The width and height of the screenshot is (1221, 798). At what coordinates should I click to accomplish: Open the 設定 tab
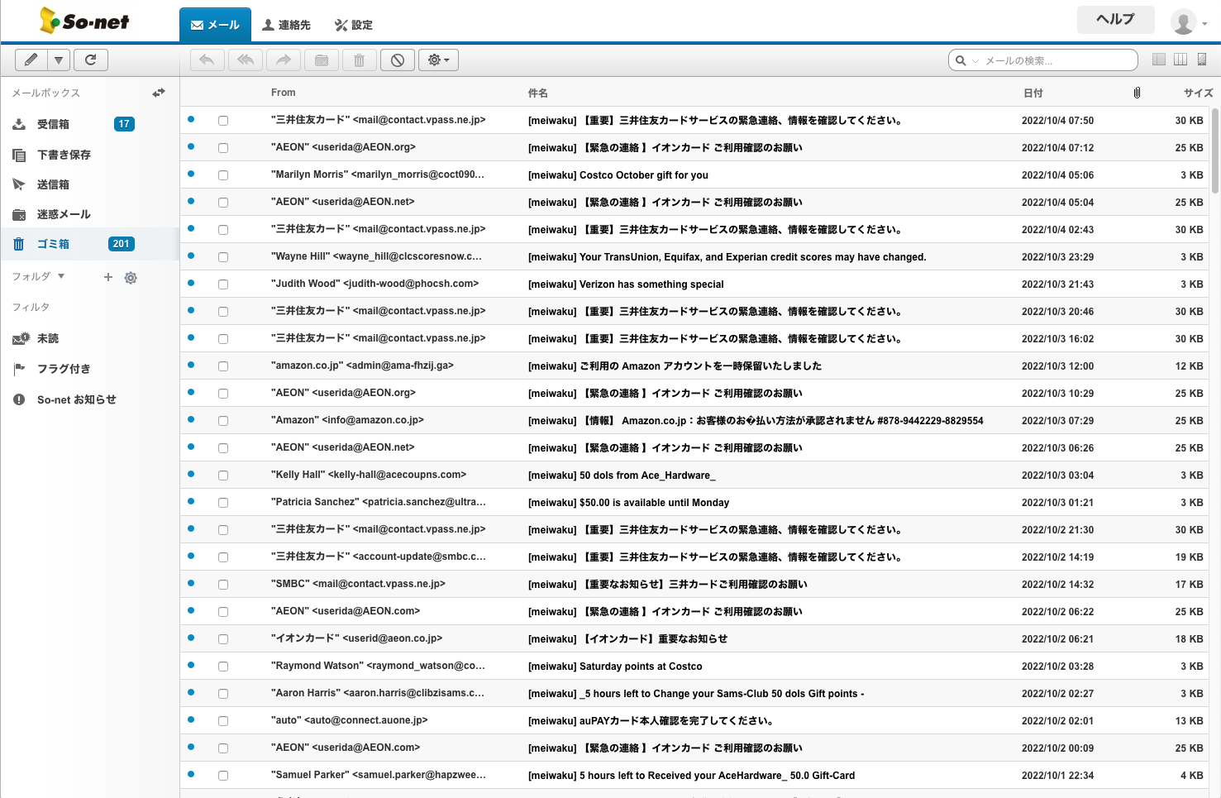[354, 25]
